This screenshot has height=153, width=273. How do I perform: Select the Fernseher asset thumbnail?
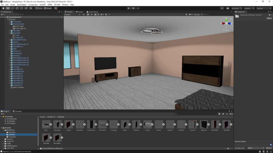pyautogui.click(x=103, y=124)
